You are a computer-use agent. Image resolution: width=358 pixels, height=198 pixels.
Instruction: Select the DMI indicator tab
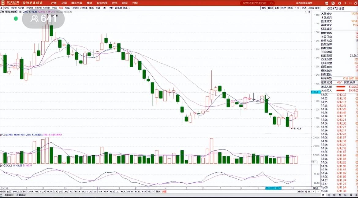[x=24, y=191]
